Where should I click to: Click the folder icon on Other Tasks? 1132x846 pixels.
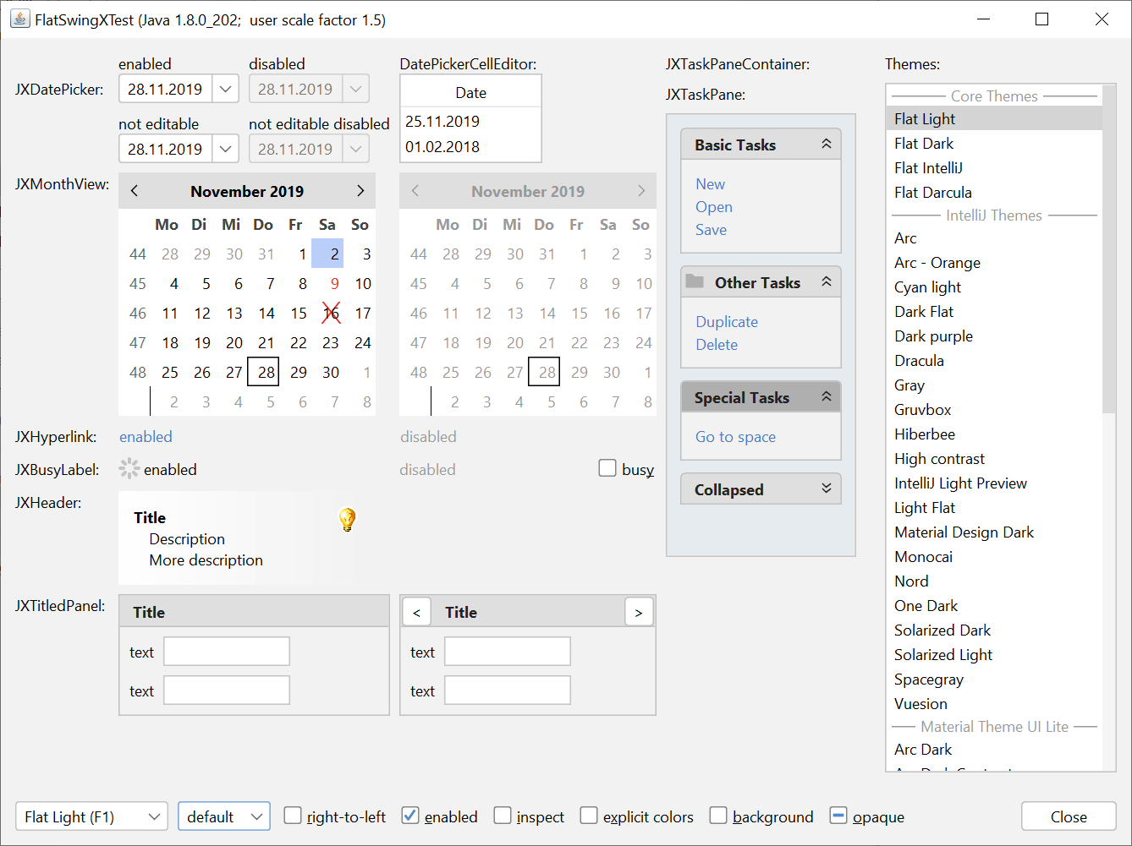(x=695, y=281)
